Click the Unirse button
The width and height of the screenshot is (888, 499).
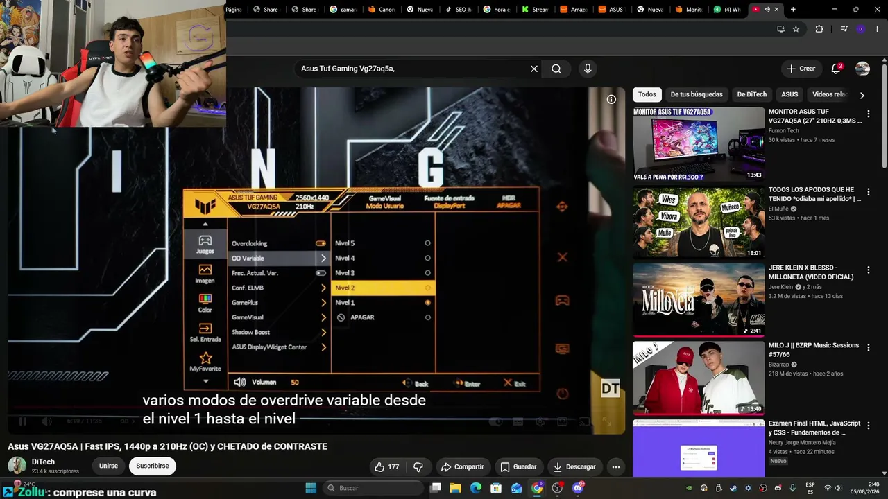pos(108,466)
